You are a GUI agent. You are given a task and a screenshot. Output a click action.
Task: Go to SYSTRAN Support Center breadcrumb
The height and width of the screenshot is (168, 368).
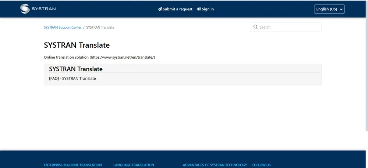point(63,28)
